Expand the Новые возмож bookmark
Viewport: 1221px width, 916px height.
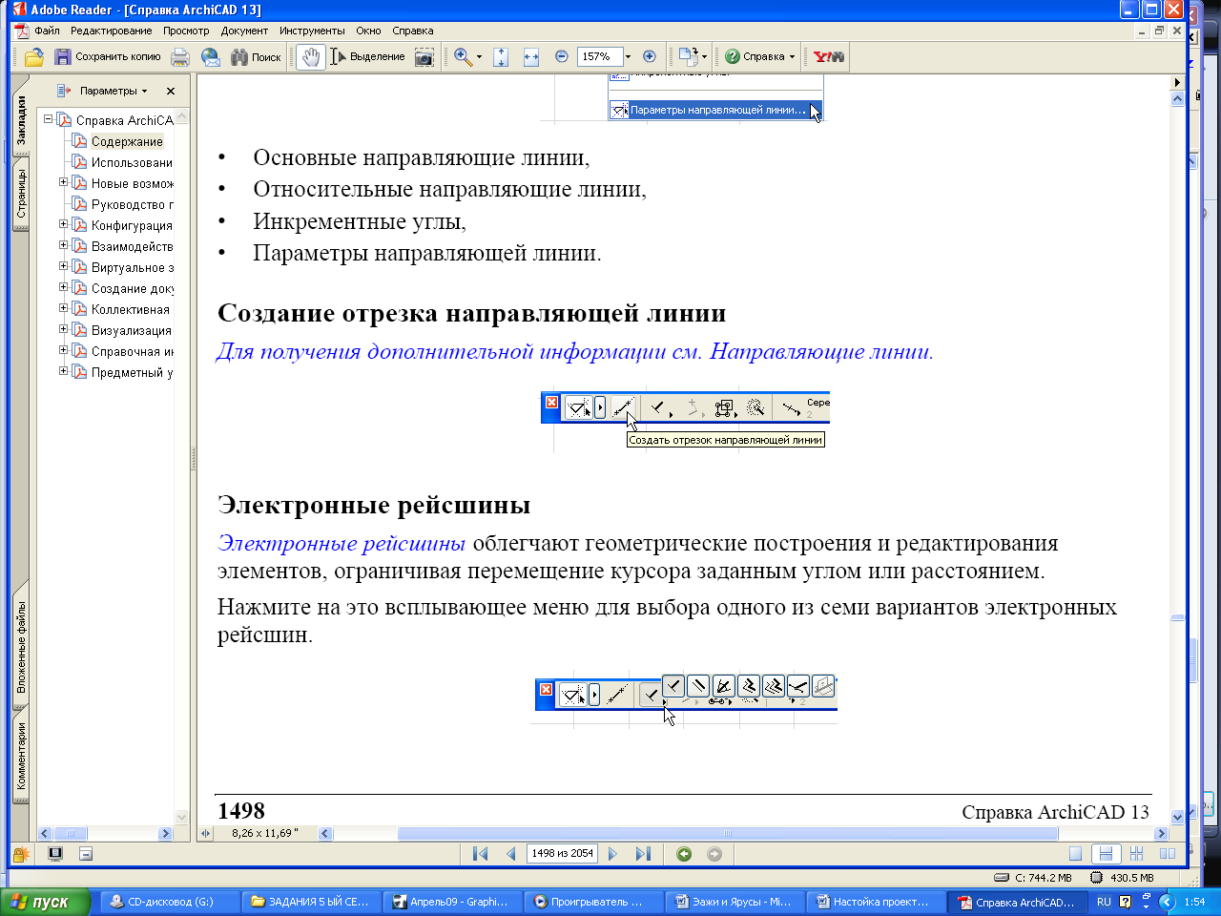(64, 182)
